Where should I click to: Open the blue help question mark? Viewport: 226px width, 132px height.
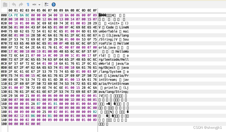[x=53, y=5]
